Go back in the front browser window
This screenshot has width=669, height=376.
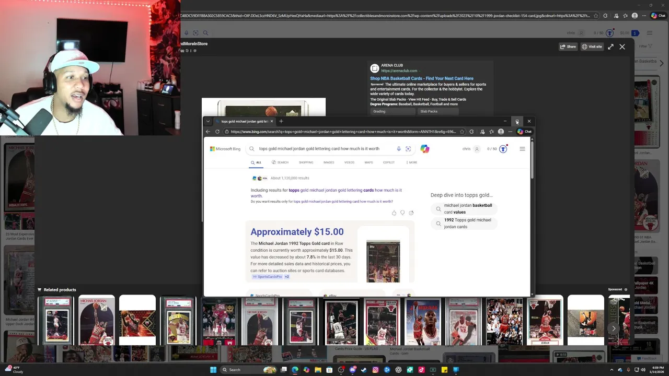click(208, 132)
